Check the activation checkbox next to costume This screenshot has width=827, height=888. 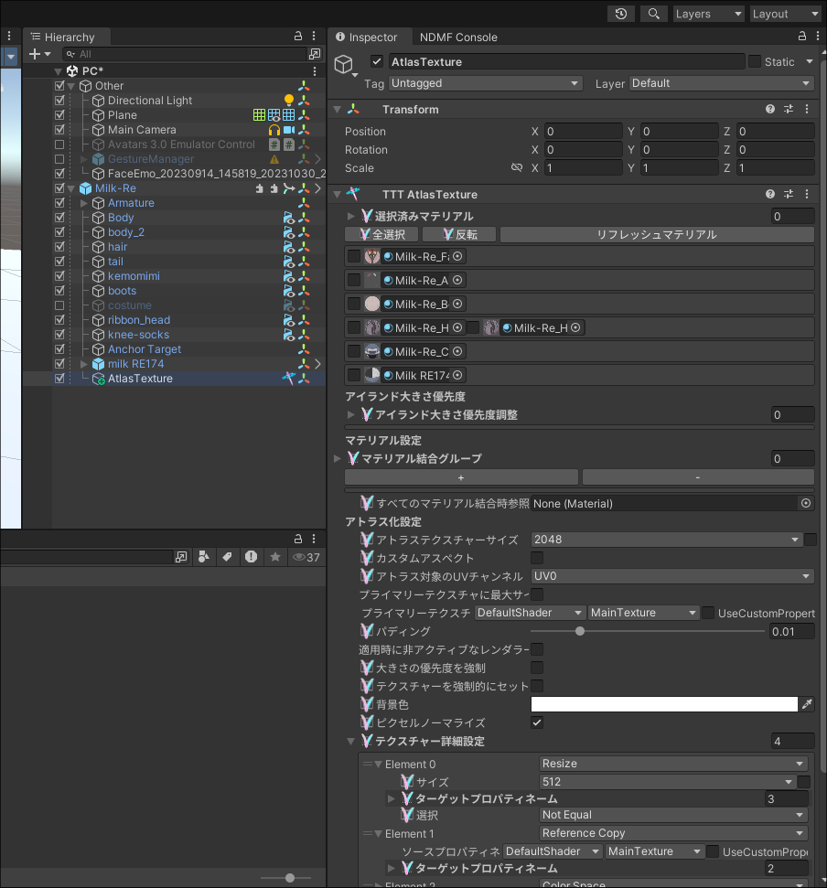pyautogui.click(x=59, y=305)
